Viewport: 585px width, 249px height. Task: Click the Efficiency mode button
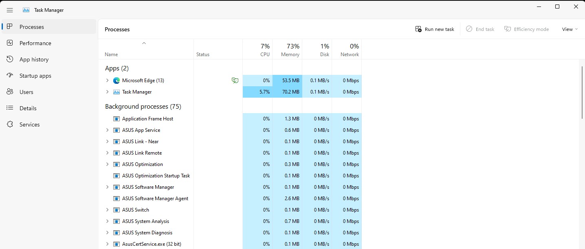tap(527, 29)
